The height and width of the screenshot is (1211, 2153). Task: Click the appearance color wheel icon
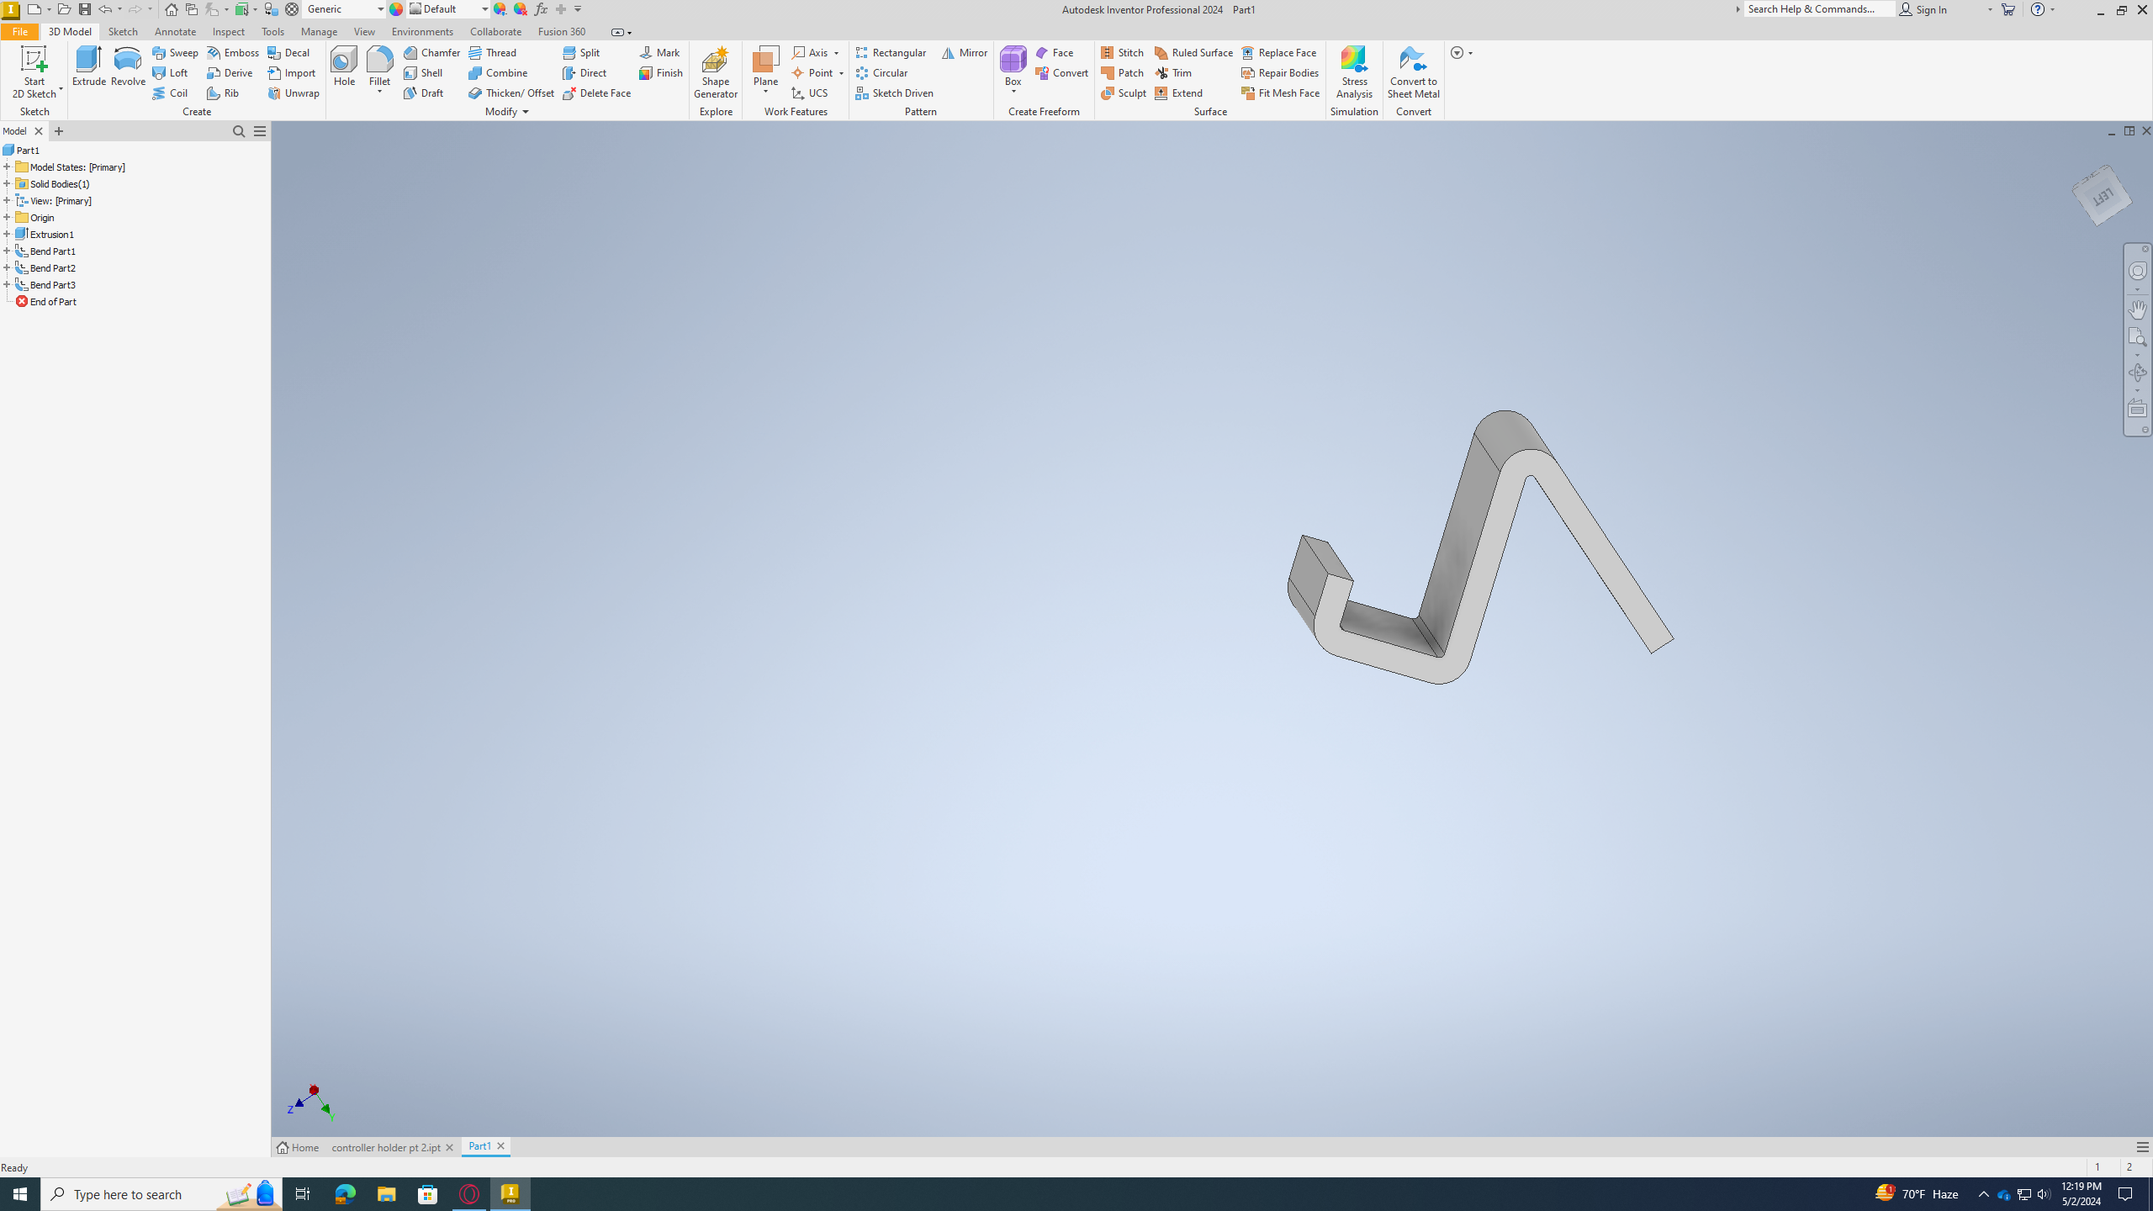[396, 9]
